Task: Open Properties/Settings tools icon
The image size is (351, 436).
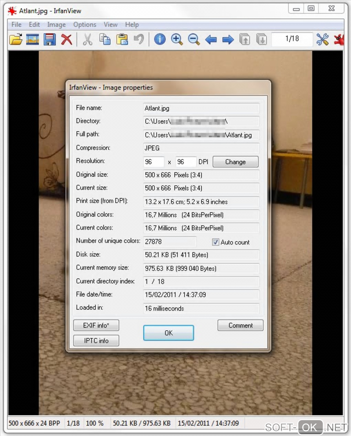Action: click(322, 39)
